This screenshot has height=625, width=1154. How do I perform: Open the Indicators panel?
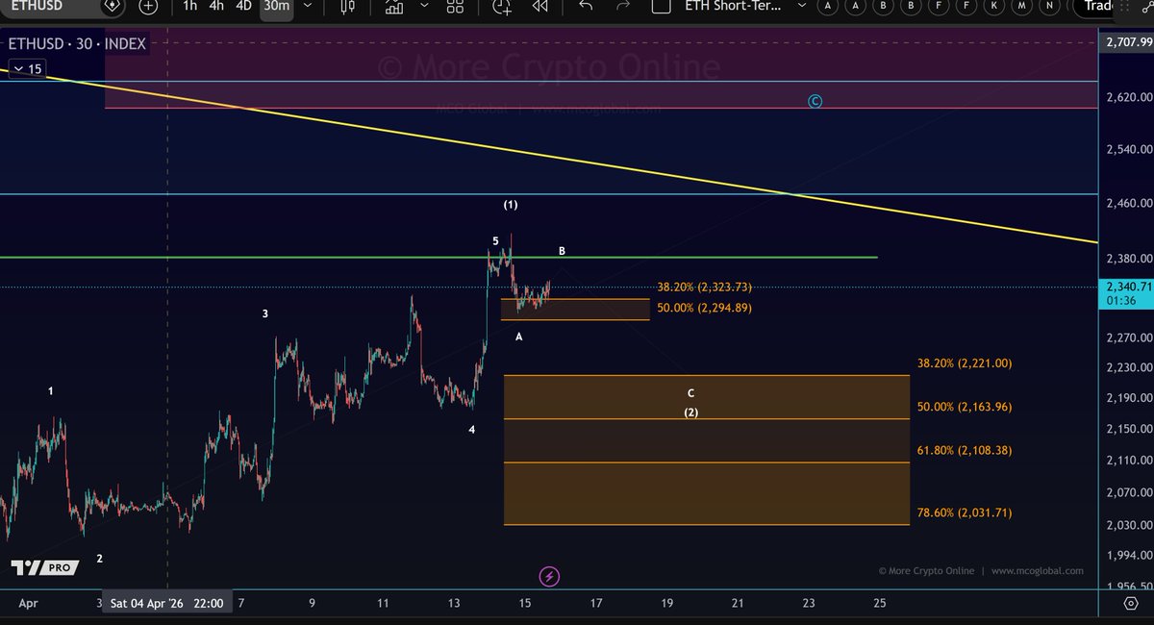394,6
